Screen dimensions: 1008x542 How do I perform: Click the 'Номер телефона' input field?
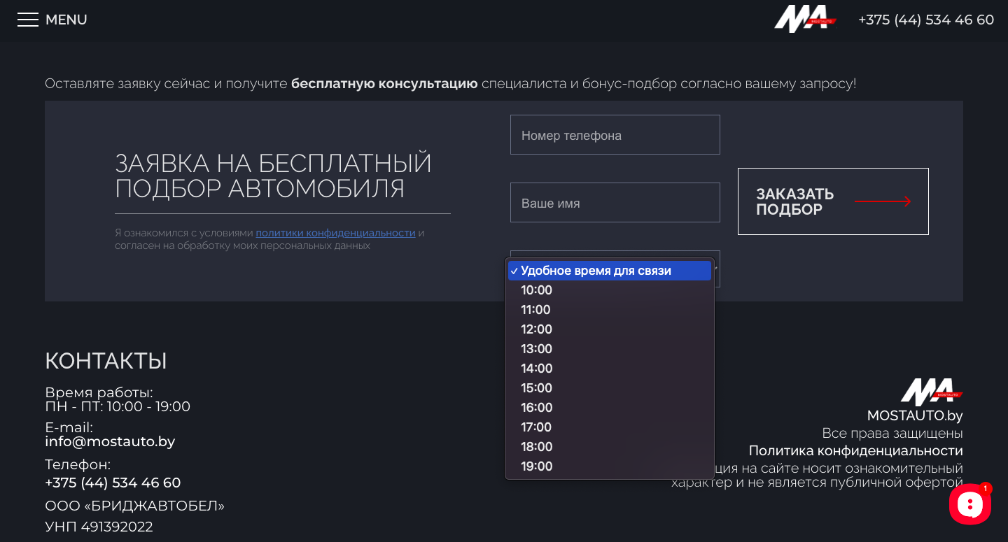click(615, 135)
